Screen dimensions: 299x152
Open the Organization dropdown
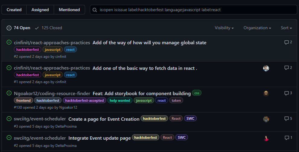[x=257, y=28]
